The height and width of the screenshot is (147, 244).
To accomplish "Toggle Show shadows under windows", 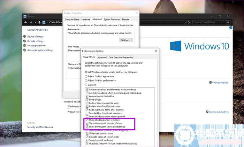I will [x=87, y=120].
